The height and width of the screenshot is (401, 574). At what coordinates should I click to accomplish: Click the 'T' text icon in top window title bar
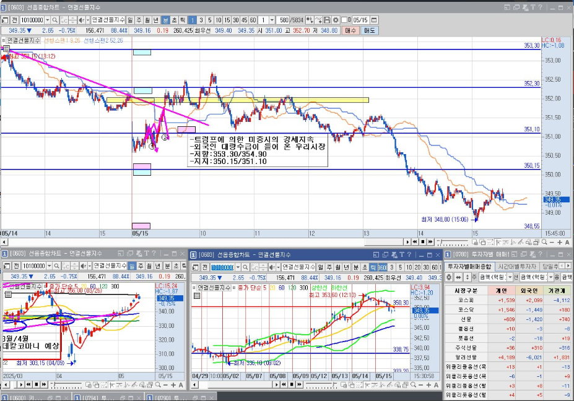pos(533,7)
